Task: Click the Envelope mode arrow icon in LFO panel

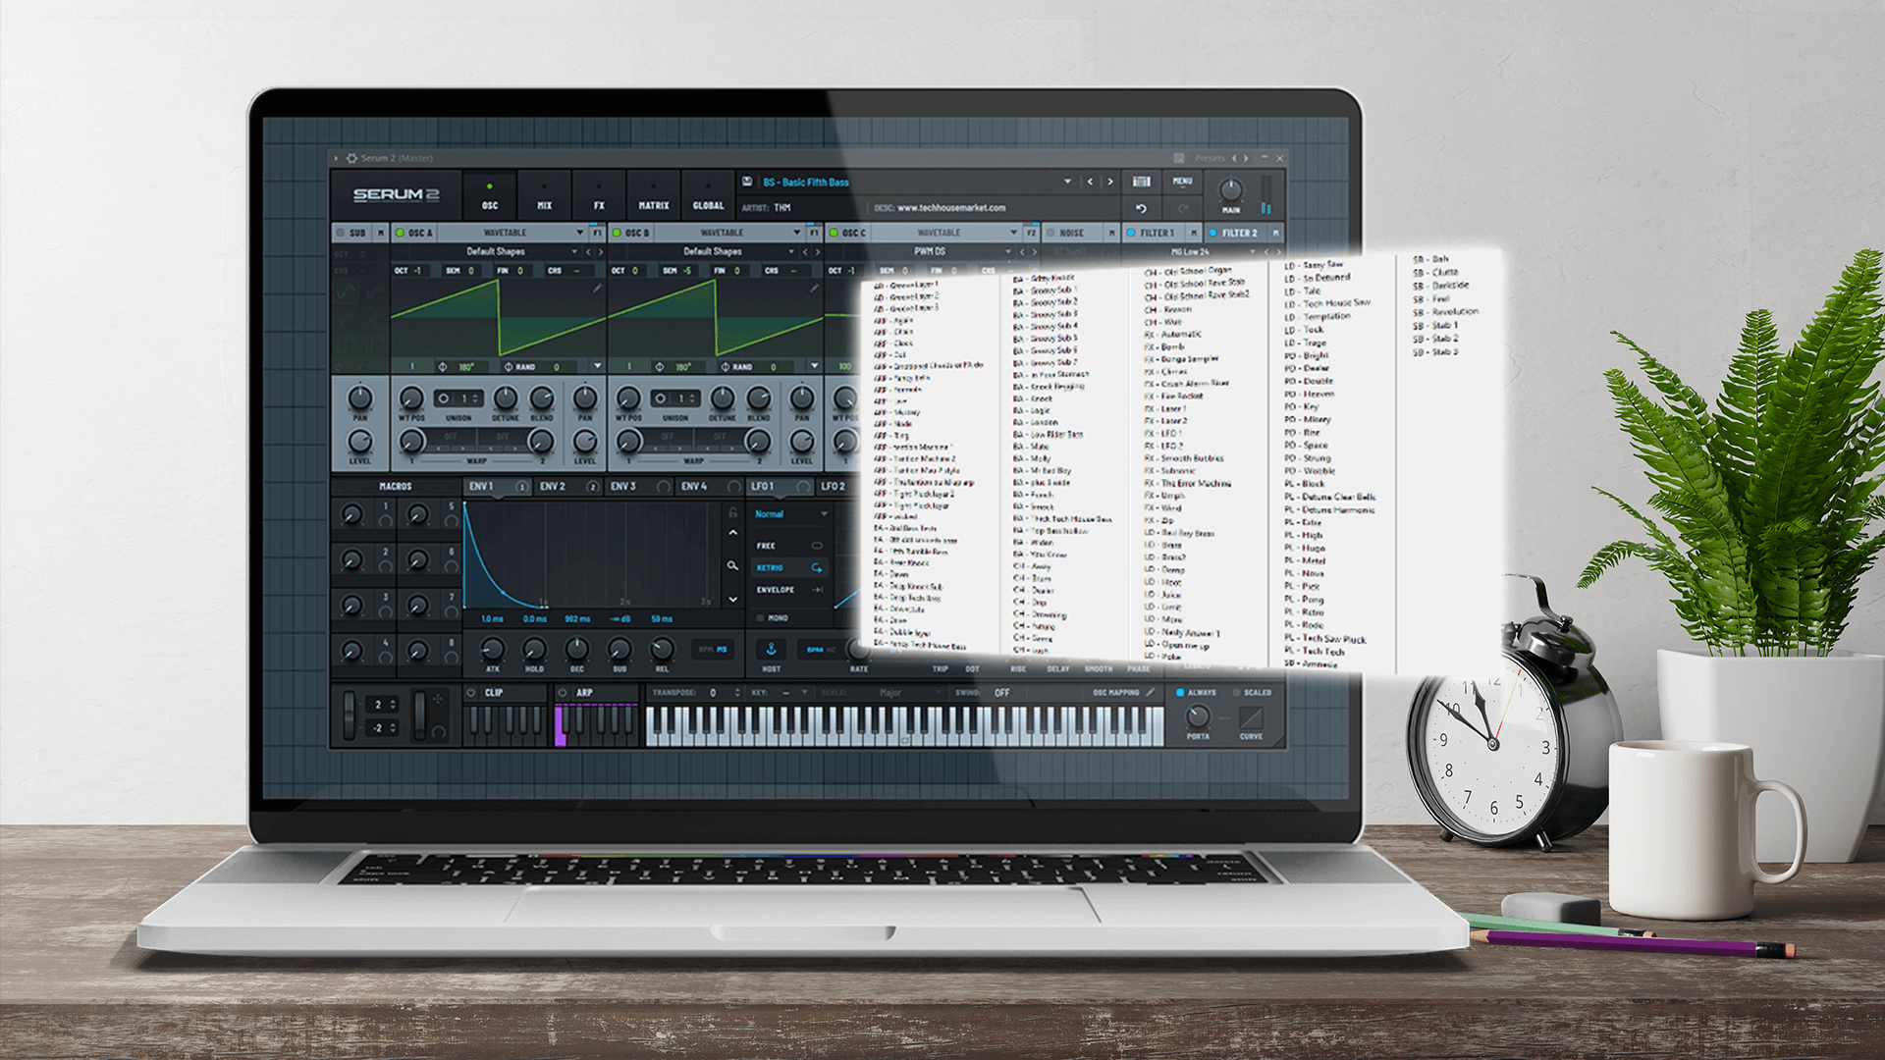Action: pos(816,590)
